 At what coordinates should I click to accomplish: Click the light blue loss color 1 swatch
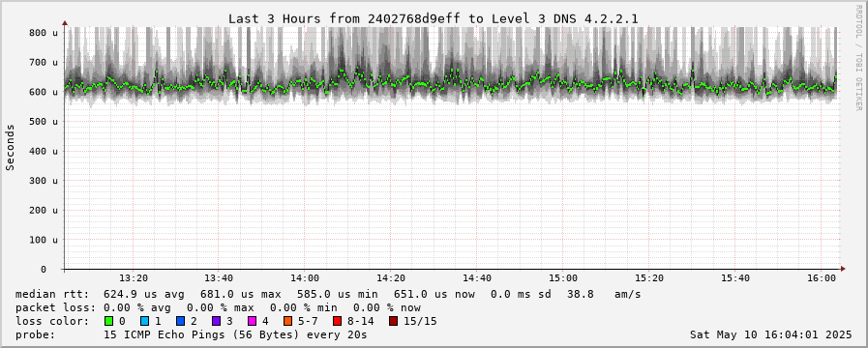pyautogui.click(x=144, y=321)
